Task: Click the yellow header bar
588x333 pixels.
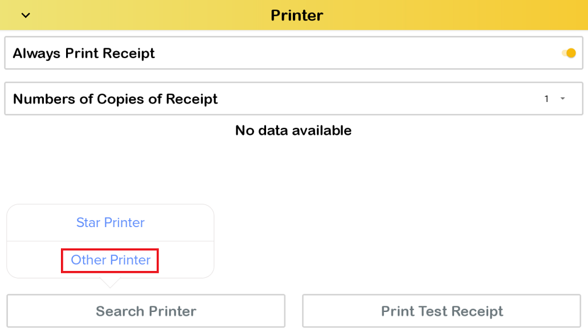Action: coord(399,15)
